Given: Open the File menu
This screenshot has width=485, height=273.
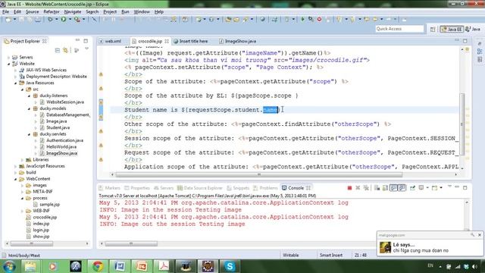Looking at the screenshot, I should click(5, 12).
